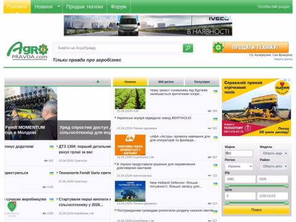Viewport: 296px width, 222px height.
Task: Switch to the Популярні tab
Action: (202, 81)
